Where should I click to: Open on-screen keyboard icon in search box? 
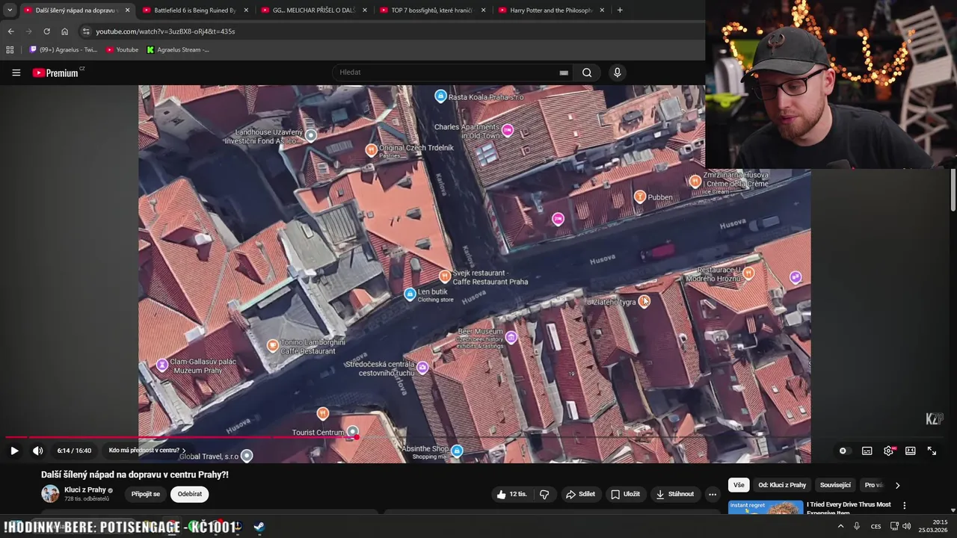pos(564,72)
